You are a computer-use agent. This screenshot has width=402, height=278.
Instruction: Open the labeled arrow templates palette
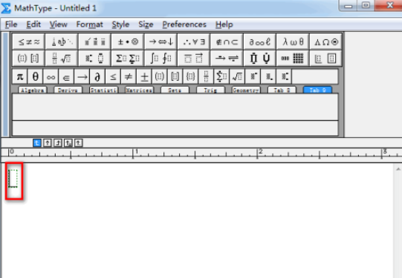coord(227,59)
